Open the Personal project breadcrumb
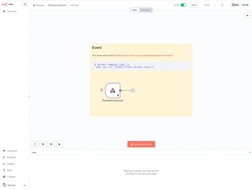 coord(38,5)
